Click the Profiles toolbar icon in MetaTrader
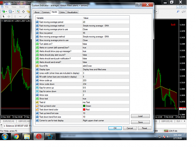Viewport: 196px width, 147px height. pyautogui.click(x=11, y=12)
